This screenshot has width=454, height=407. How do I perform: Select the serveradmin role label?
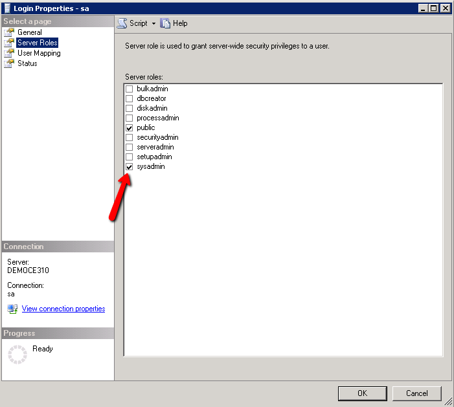155,148
